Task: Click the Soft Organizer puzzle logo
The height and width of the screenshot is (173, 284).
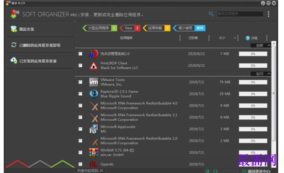Action: click(x=15, y=14)
